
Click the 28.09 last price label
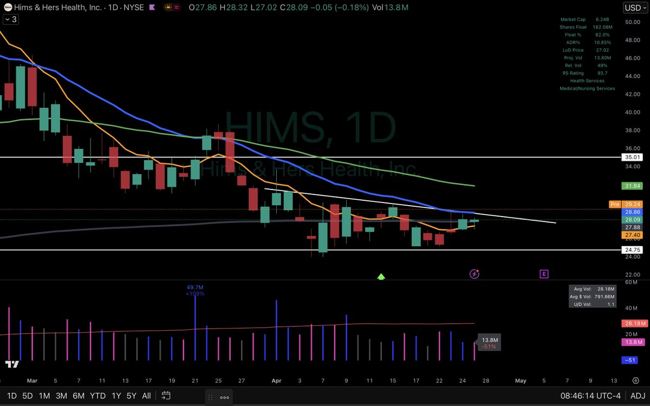pos(632,220)
